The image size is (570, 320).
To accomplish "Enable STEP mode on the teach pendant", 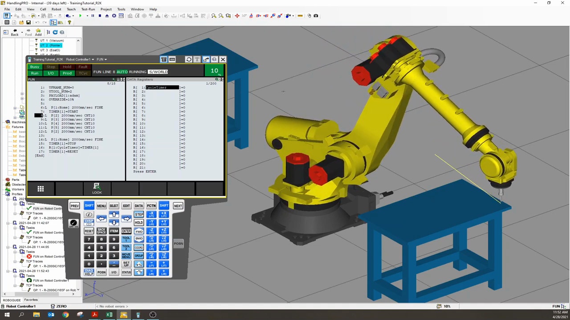I will 139,215.
